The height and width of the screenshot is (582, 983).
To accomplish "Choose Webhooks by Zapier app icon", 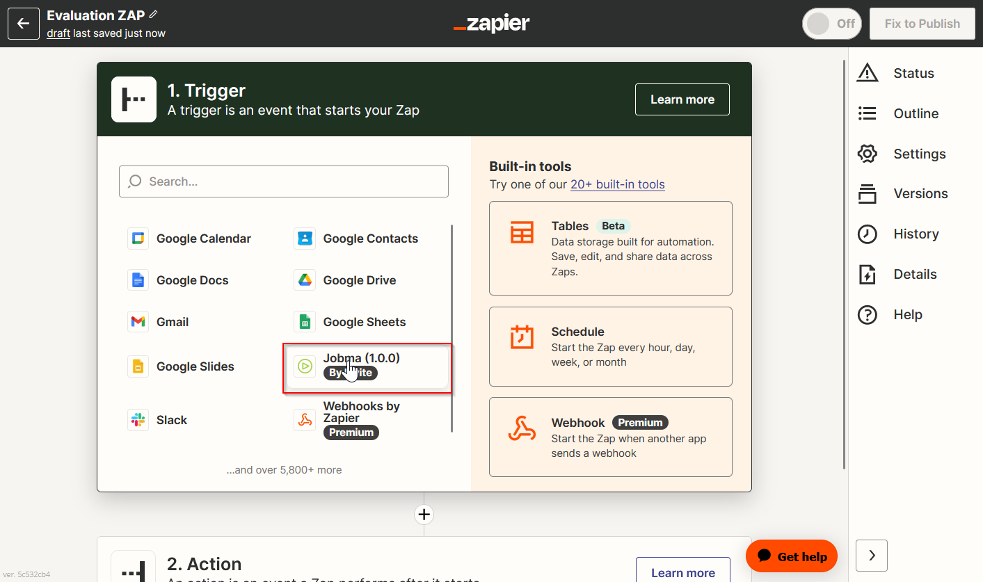I will (305, 420).
